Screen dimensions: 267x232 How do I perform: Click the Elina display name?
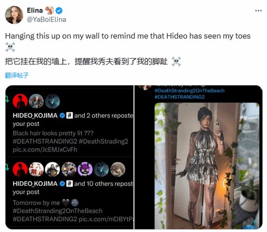(35, 11)
